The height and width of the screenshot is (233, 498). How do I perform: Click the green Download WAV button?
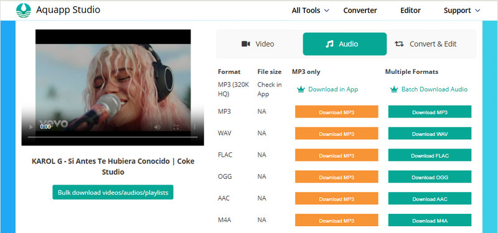click(x=430, y=134)
